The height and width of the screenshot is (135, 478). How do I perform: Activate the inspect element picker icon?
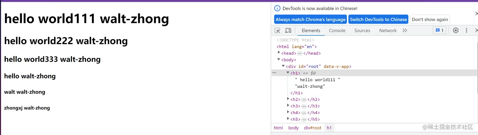(x=277, y=30)
